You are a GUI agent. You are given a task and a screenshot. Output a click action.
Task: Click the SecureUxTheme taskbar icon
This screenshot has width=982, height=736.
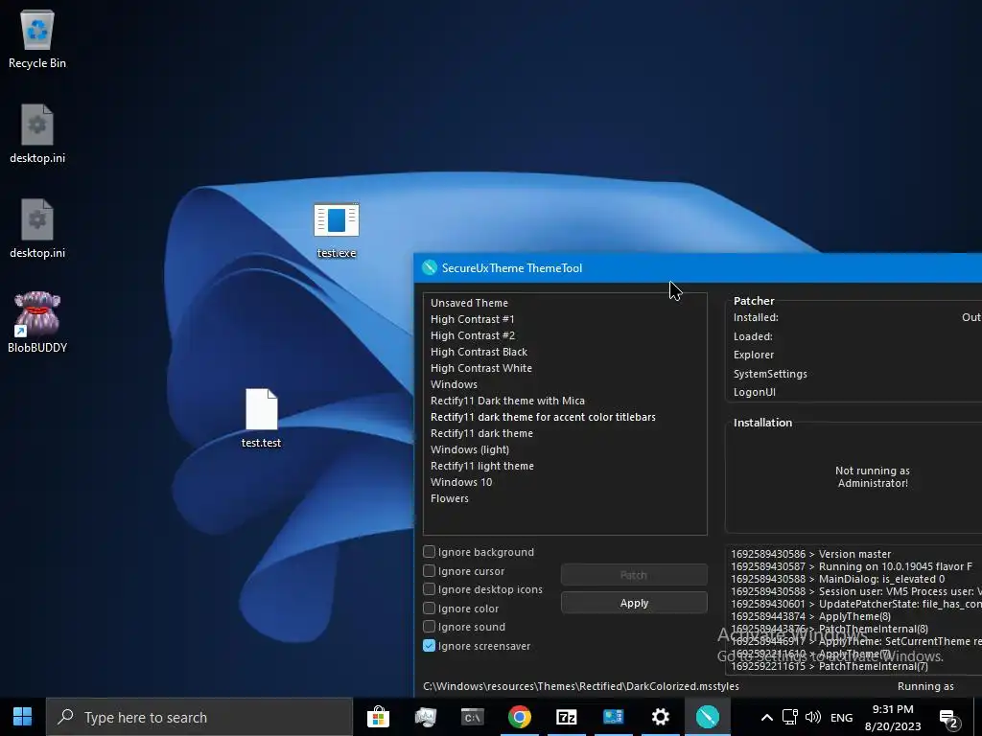[x=707, y=717]
